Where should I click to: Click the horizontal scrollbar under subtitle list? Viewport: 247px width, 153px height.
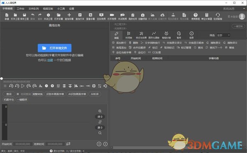point(178,147)
